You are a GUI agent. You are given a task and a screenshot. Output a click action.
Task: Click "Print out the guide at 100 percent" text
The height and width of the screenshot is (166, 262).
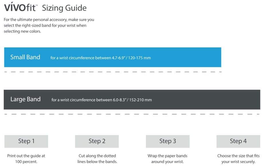pos(26,159)
